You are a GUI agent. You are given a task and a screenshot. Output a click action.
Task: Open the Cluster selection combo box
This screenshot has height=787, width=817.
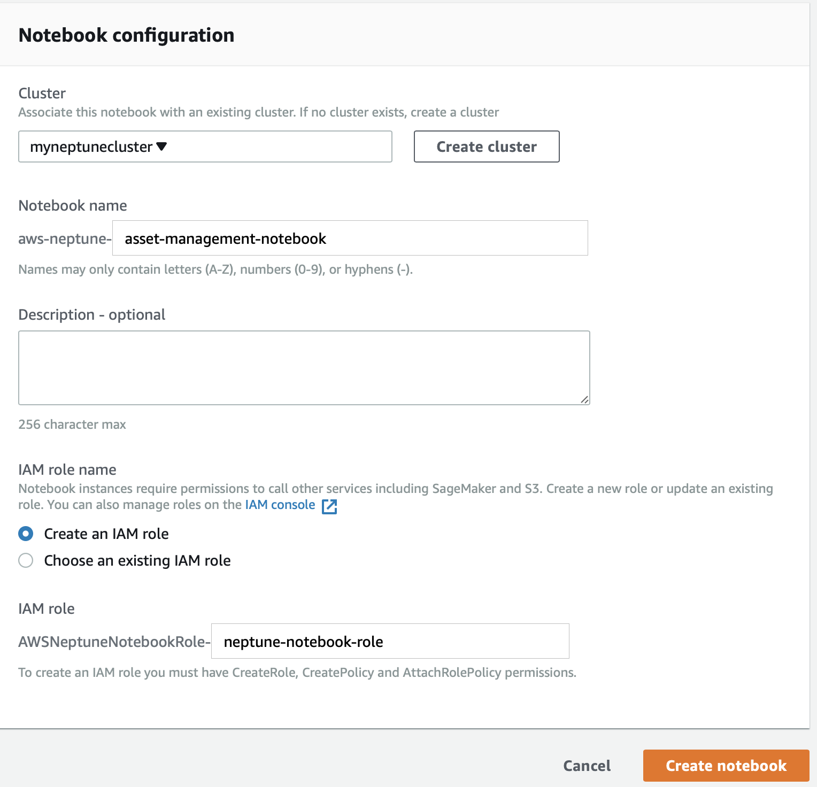pyautogui.click(x=205, y=146)
